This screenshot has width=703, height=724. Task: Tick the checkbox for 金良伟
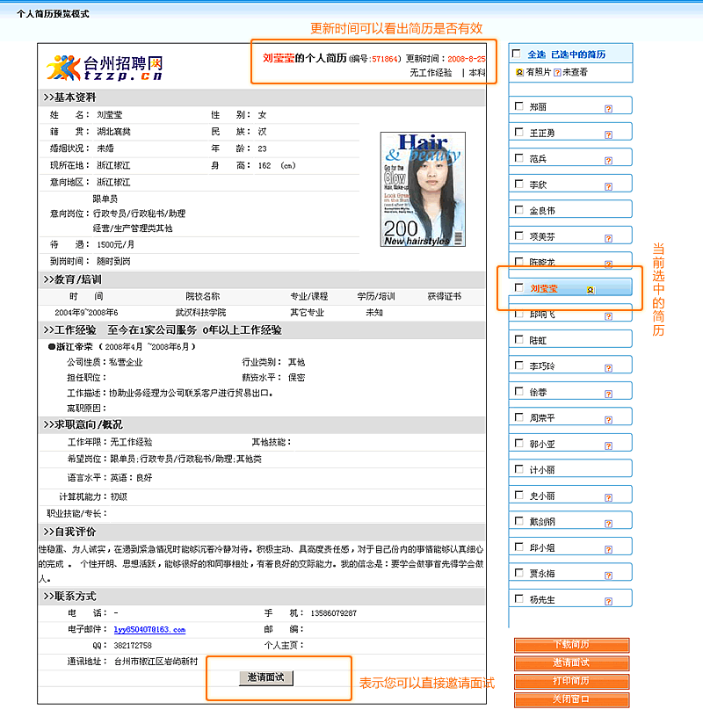click(518, 211)
